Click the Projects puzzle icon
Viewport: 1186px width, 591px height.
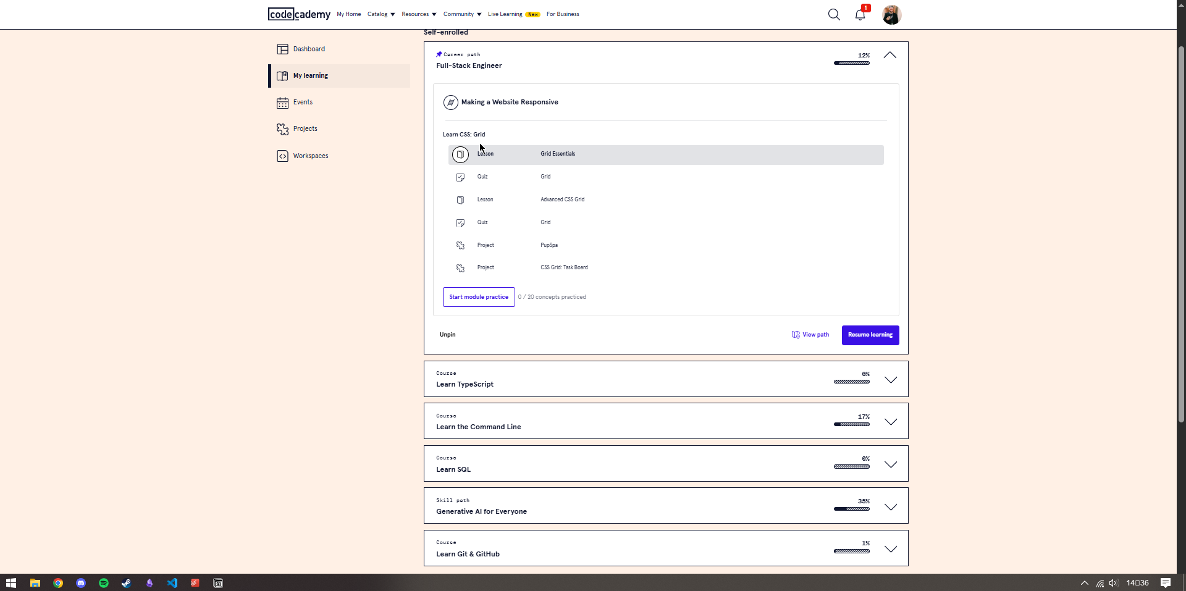tap(282, 129)
